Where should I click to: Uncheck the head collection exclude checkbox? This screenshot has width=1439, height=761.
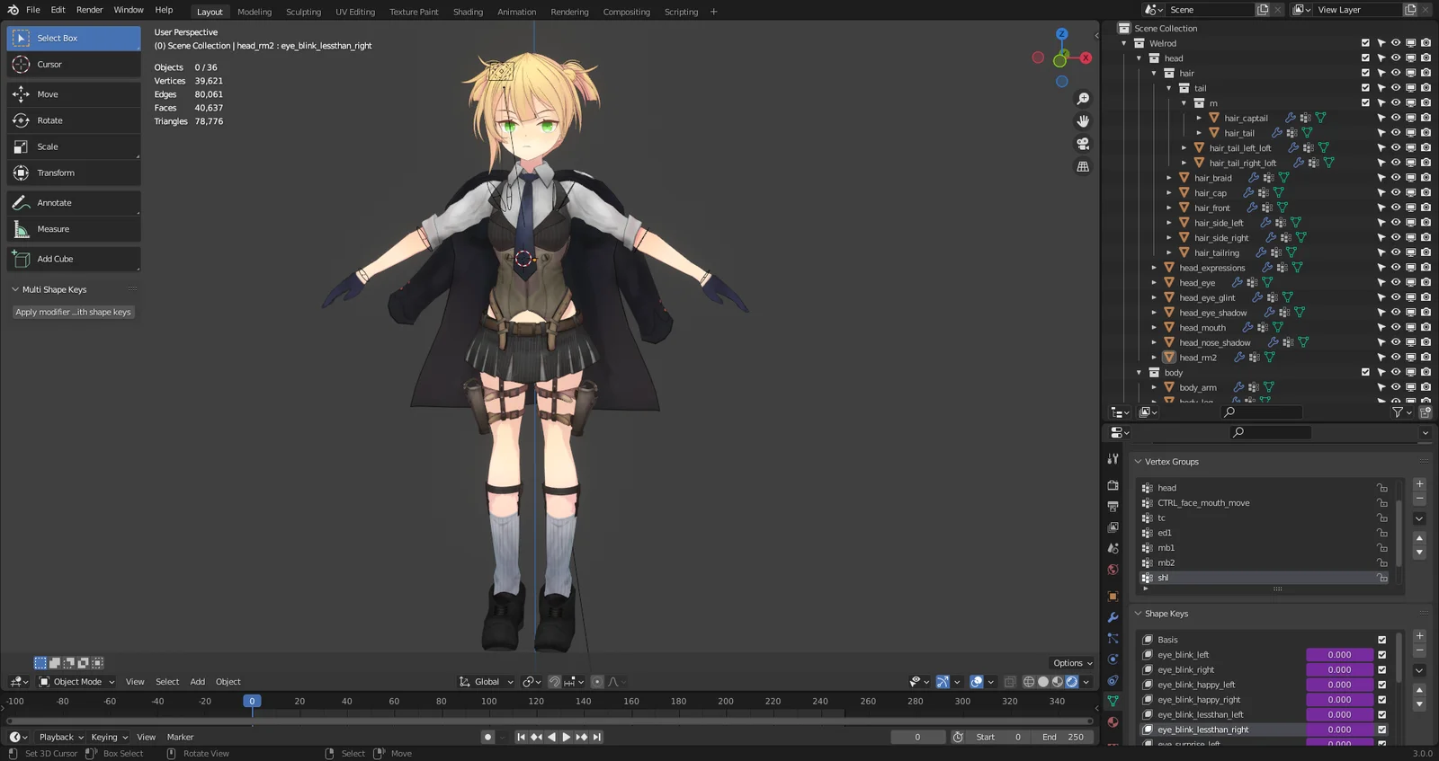[1365, 58]
